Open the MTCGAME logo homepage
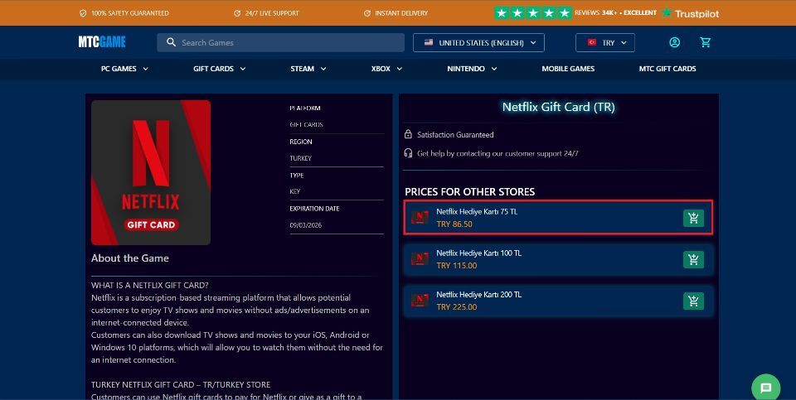796x400 pixels. pos(102,42)
